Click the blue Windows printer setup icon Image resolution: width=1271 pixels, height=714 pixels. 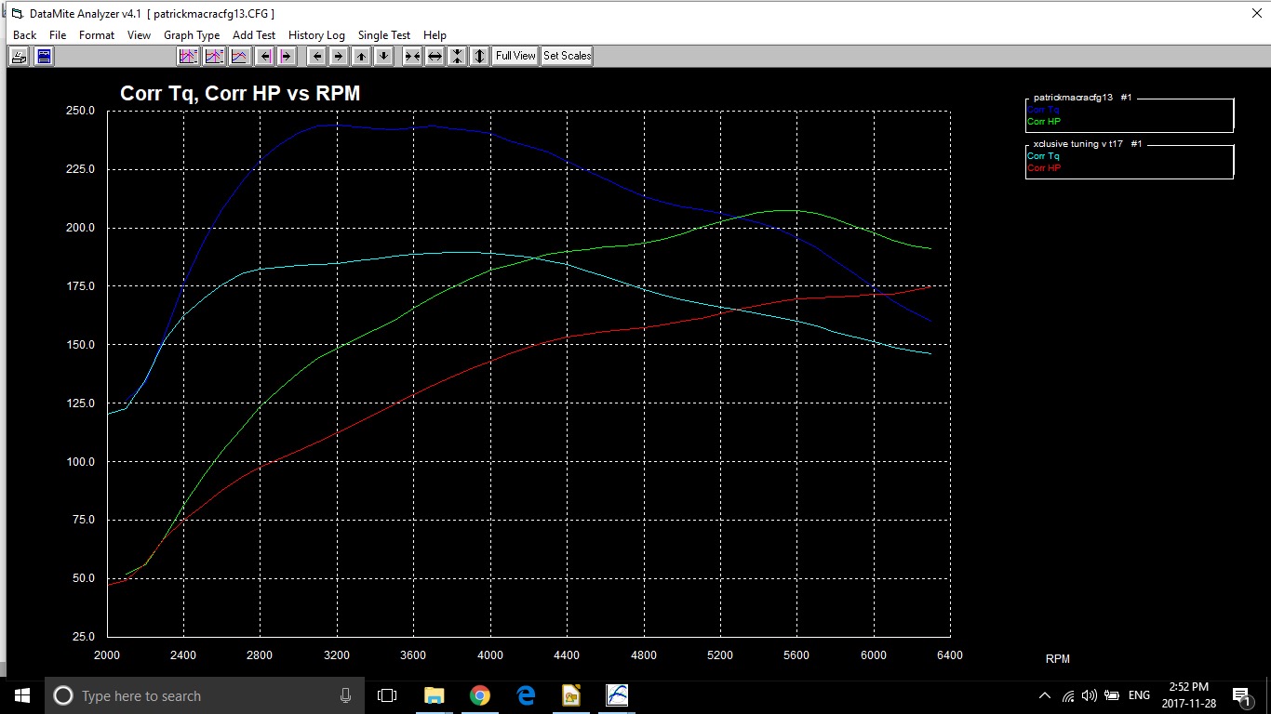click(44, 56)
